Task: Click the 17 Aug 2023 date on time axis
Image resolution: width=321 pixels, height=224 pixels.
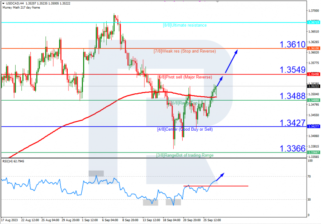Action: tap(9, 220)
